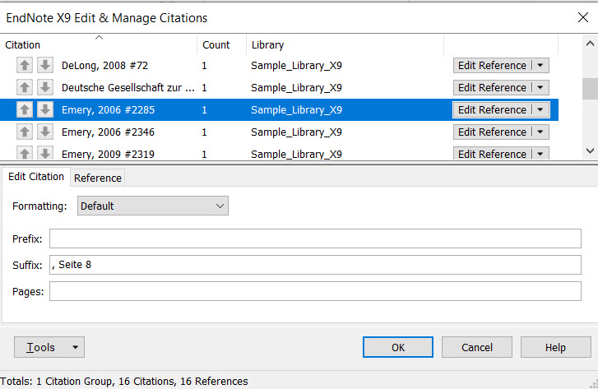Click into the Prefix field

pos(315,238)
